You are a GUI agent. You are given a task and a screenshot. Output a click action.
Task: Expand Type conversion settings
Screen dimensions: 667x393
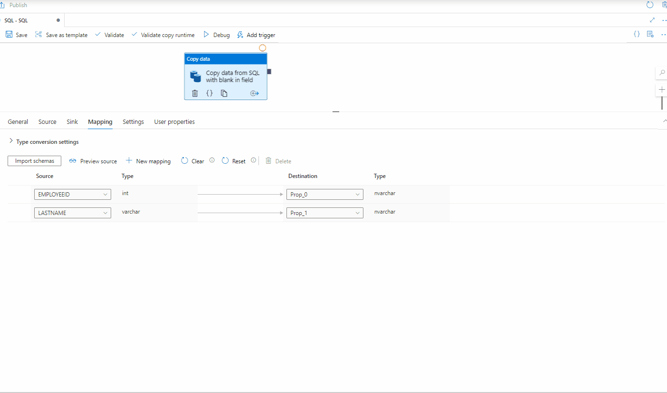(x=44, y=141)
